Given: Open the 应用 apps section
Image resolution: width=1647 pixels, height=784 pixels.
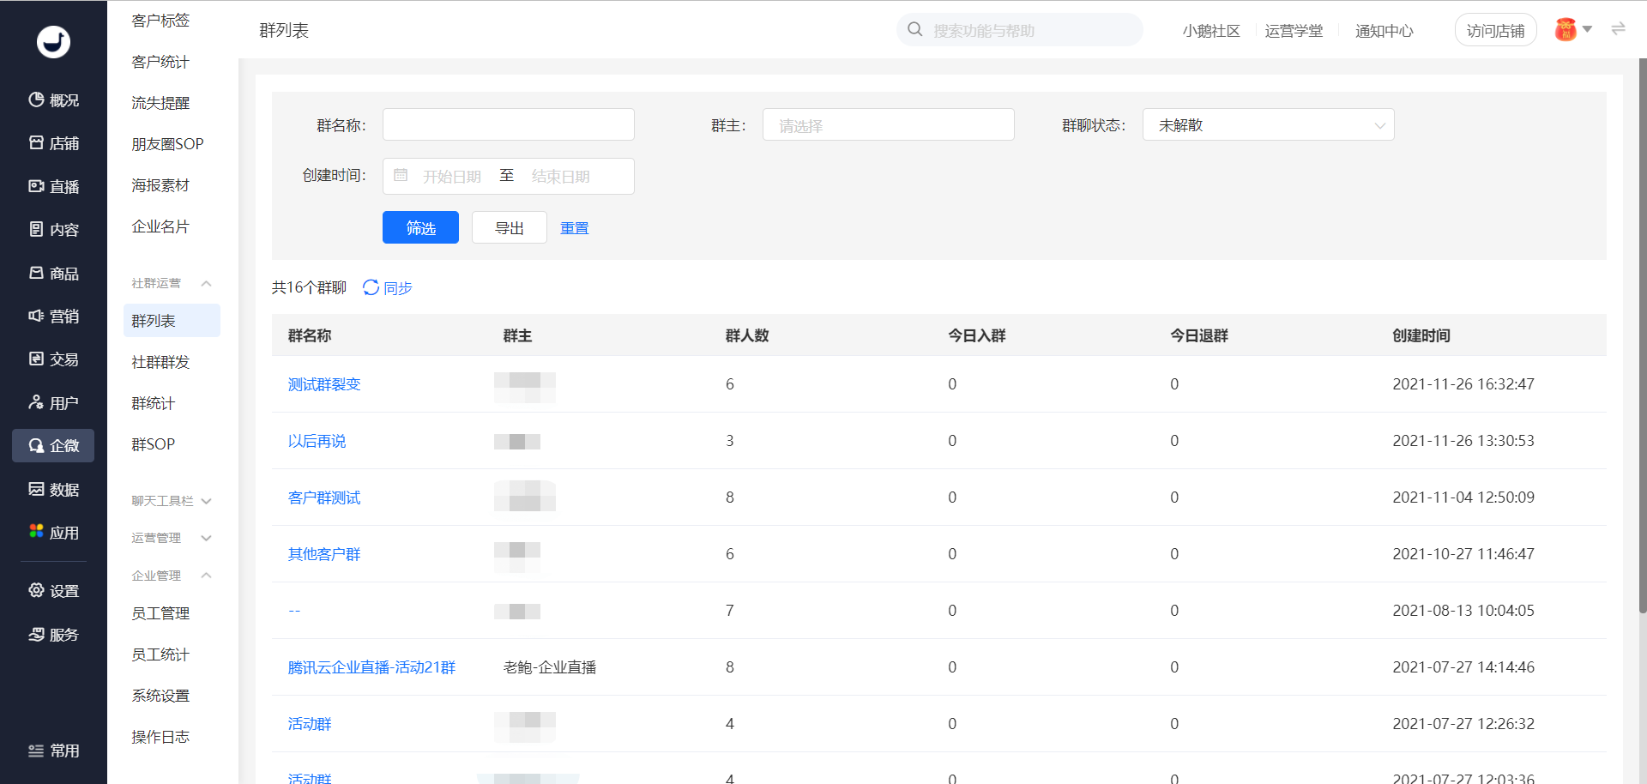Looking at the screenshot, I should [53, 532].
